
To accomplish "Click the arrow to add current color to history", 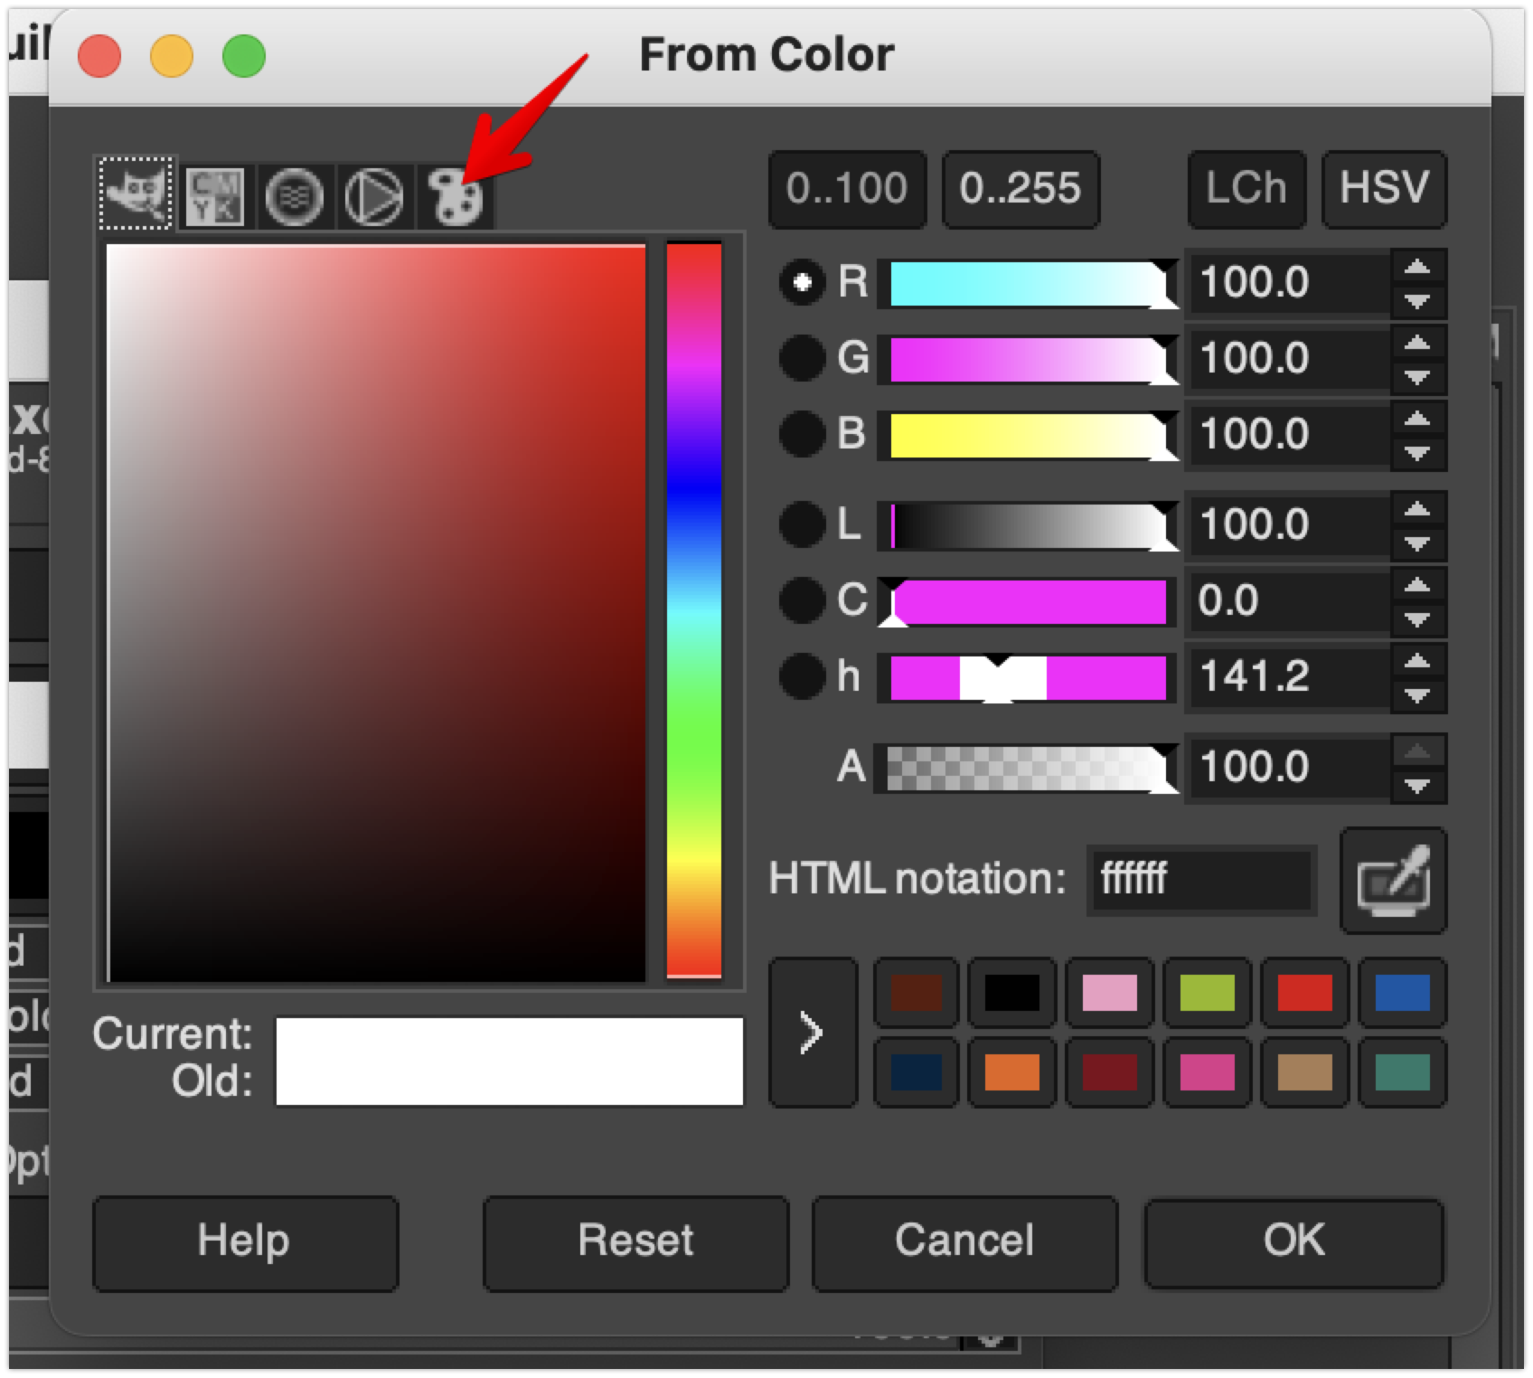I will (812, 1033).
